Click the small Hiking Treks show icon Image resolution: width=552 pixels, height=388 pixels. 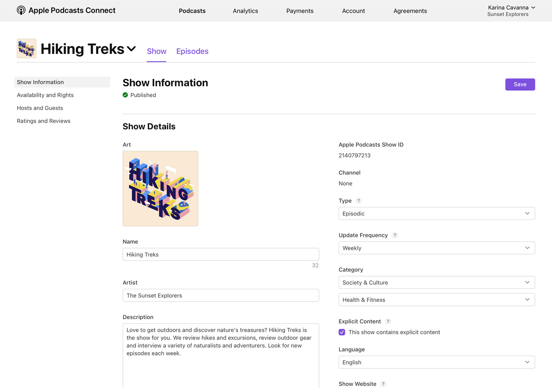coord(26,48)
